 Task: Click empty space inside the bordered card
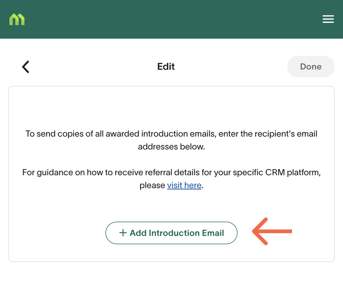171,107
